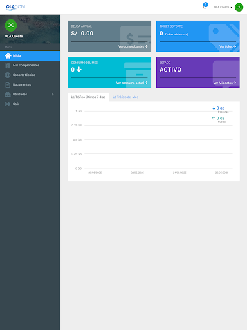247x330 pixels.
Task: Click the TICKET SOPORTE card title
Action: (171, 26)
